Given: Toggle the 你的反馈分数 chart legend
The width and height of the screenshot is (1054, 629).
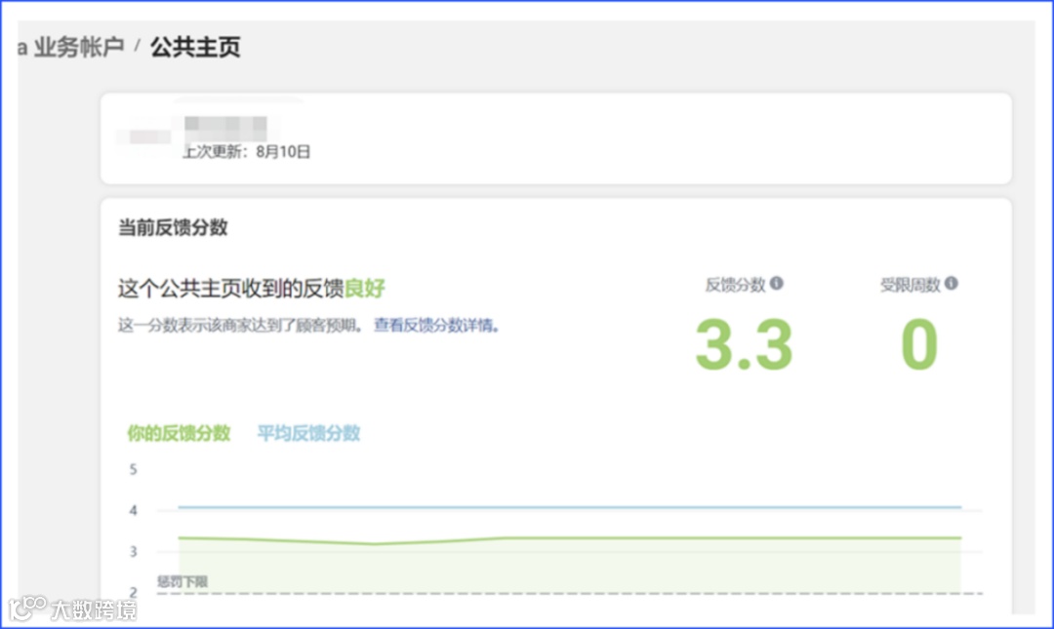Looking at the screenshot, I should (179, 432).
